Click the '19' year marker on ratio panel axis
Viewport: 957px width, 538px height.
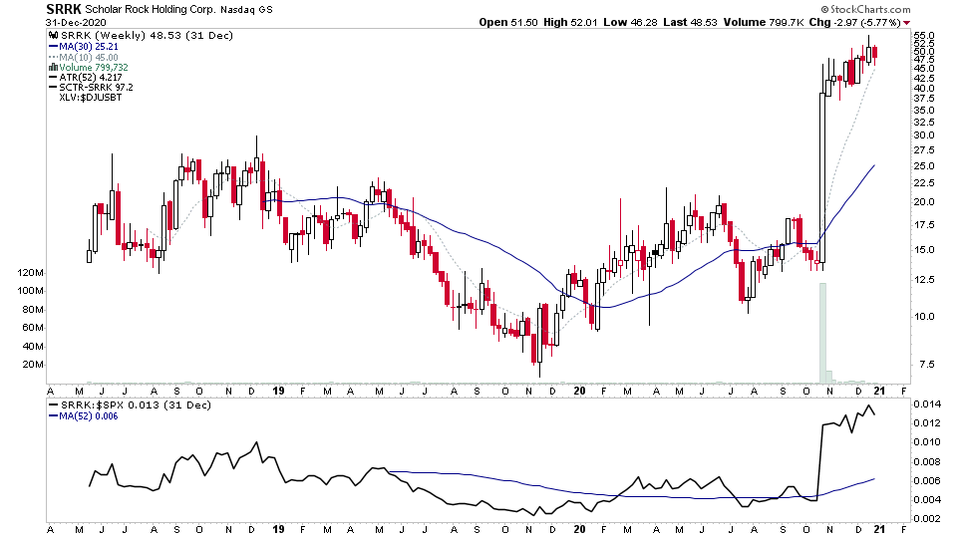[x=278, y=529]
